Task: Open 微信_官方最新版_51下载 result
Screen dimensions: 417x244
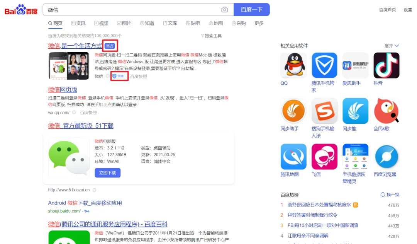Action: click(x=81, y=126)
